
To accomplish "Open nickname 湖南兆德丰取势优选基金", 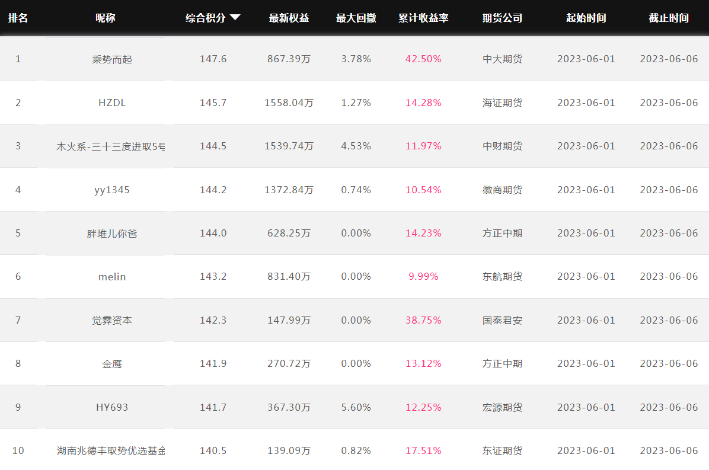I will click(111, 451).
